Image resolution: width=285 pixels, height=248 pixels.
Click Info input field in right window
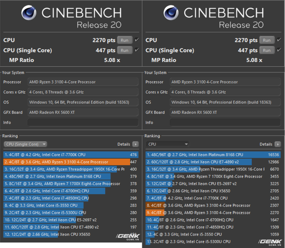coord(225,122)
